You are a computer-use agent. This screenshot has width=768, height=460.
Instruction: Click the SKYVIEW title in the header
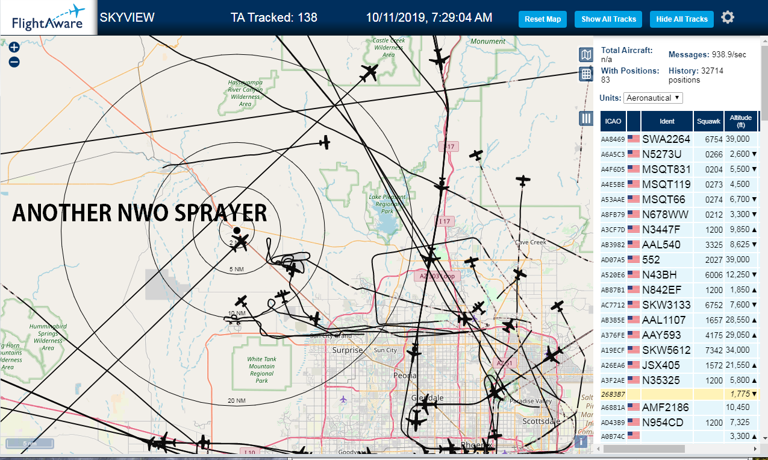127,17
